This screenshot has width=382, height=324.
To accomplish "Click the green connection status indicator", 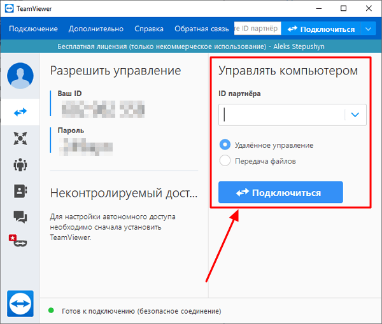I will point(51,311).
